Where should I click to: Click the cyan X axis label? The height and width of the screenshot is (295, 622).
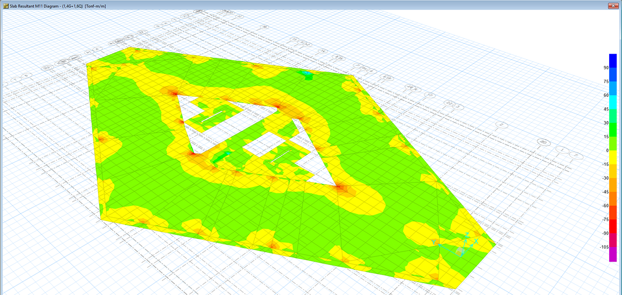coord(476,241)
